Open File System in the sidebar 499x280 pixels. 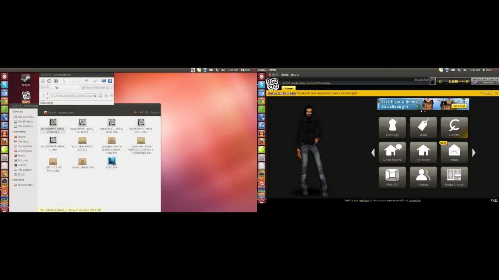[x=23, y=170]
